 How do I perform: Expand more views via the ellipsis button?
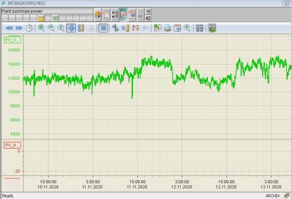click(140, 15)
